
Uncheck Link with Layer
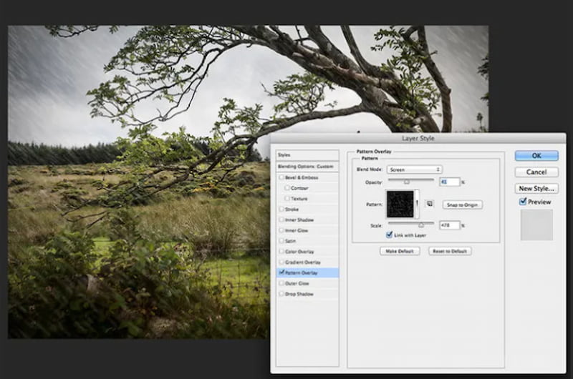390,235
